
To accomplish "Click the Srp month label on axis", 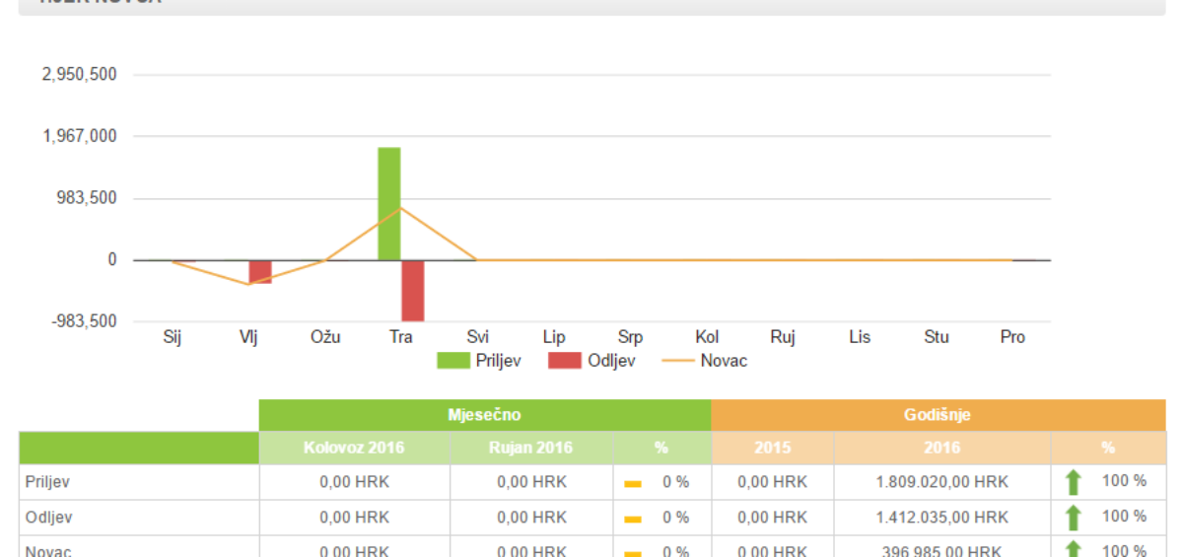I will pyautogui.click(x=630, y=337).
